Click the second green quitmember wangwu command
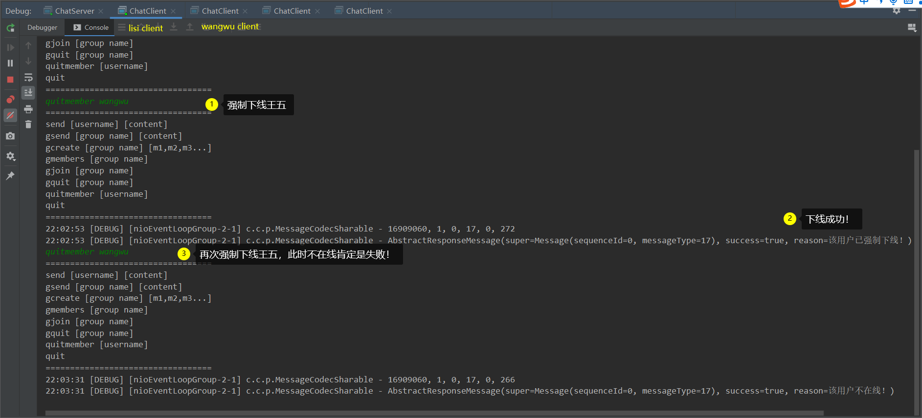This screenshot has height=418, width=922. click(x=87, y=251)
